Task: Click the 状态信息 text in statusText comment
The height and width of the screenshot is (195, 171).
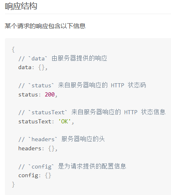Action: click(153, 112)
